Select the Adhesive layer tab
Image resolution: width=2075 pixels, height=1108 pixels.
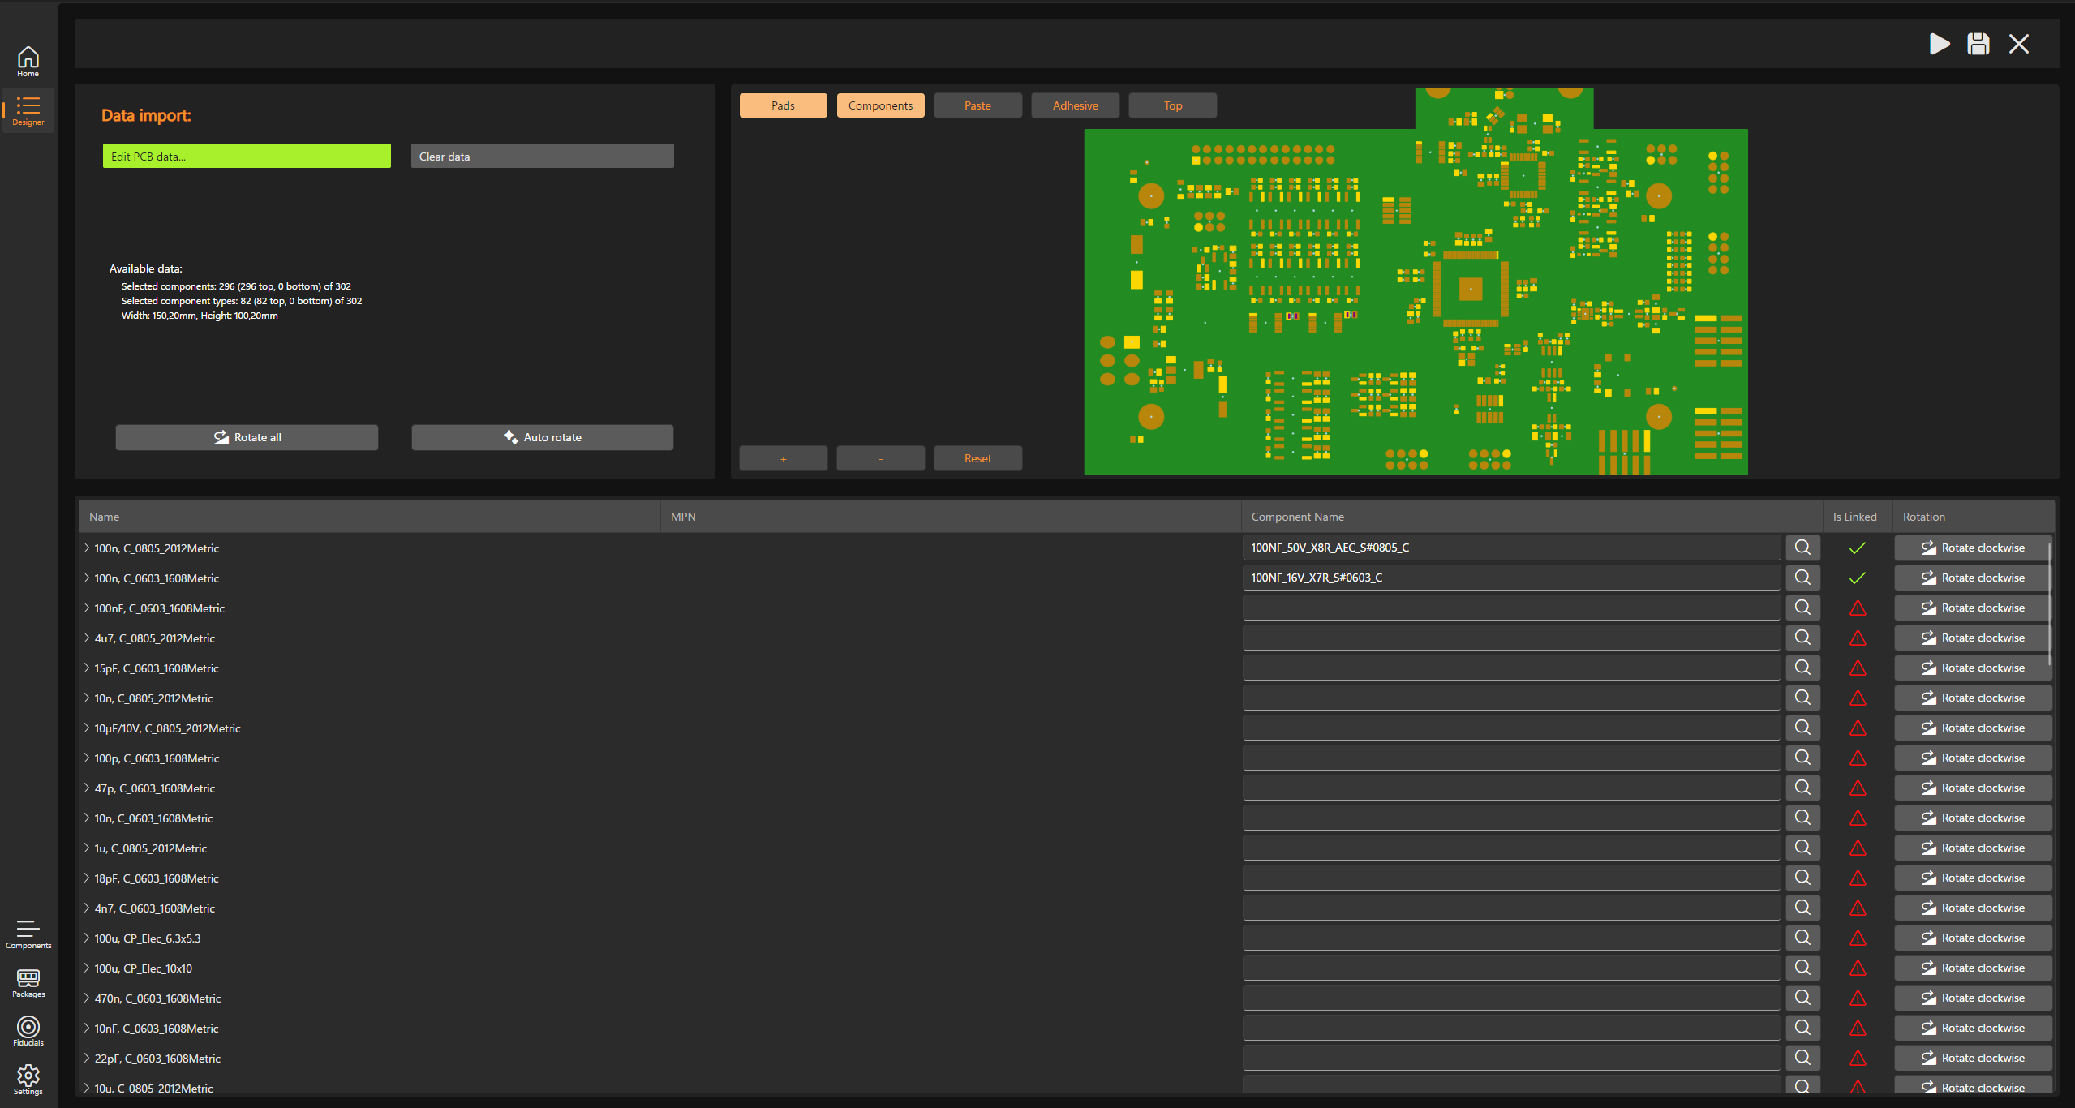[1075, 105]
